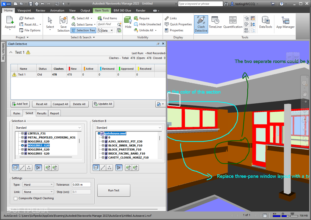The image size is (311, 220).
Task: Click the pin icon on Clash Detective panel
Action: coord(158,44)
